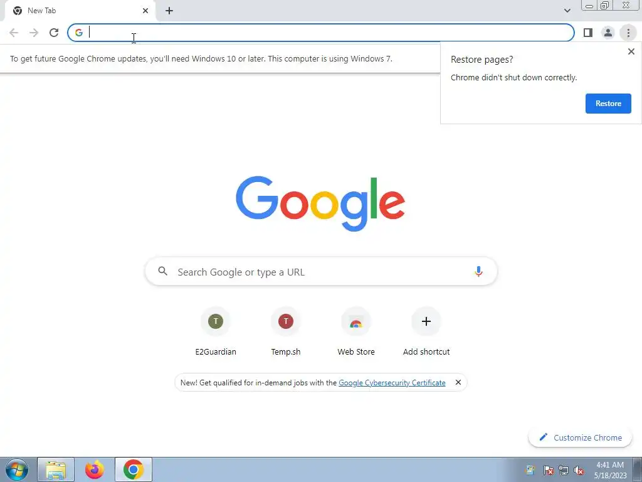Open a new tab with plus button
642x482 pixels.
coord(169,11)
